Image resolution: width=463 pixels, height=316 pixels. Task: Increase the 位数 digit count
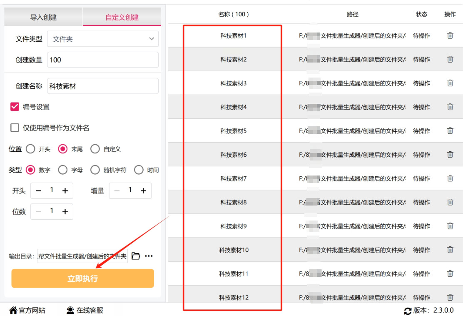pos(65,212)
